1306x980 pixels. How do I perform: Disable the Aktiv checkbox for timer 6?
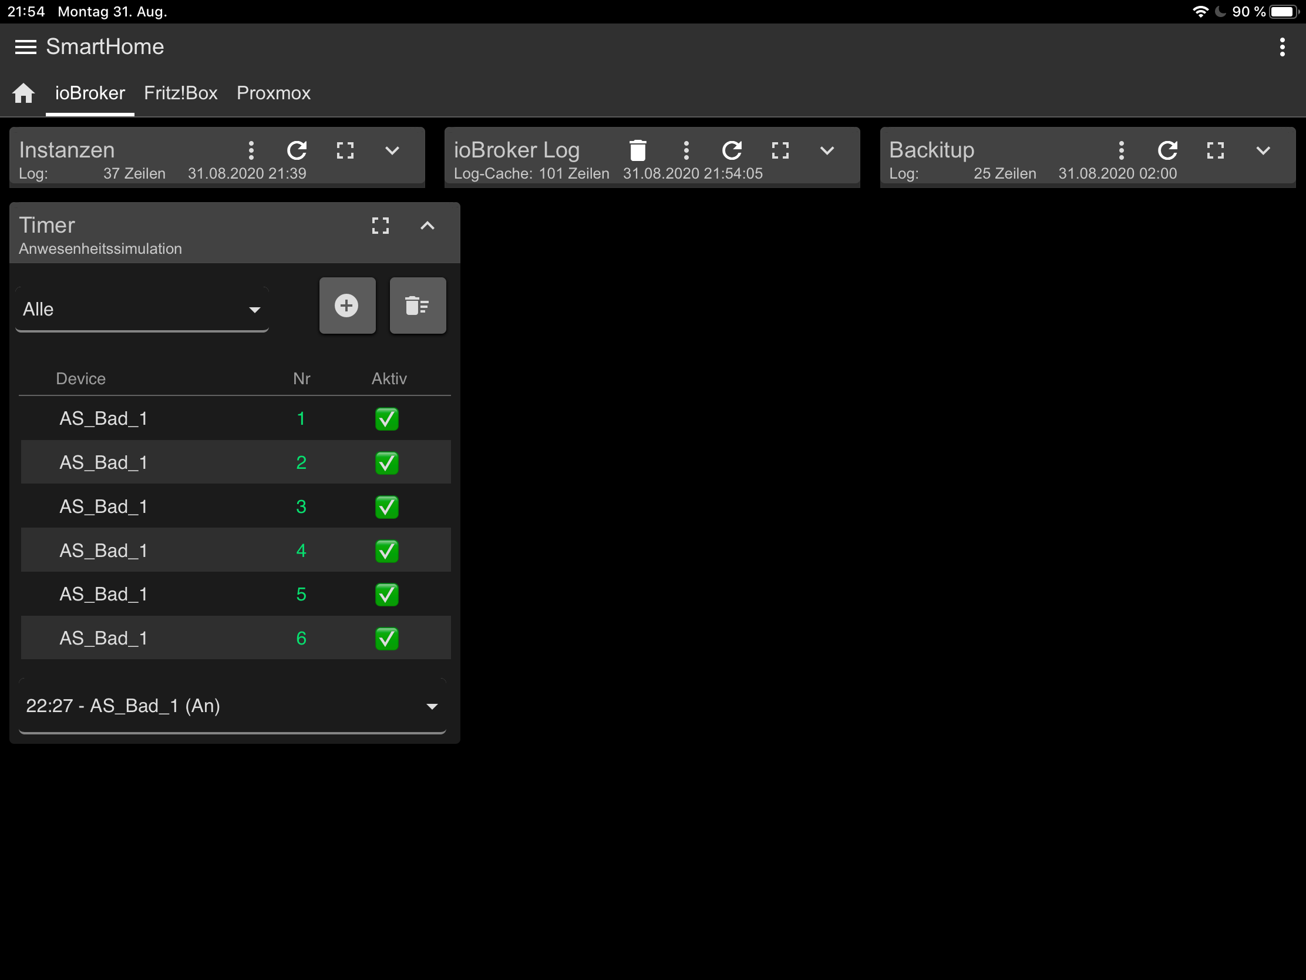(x=387, y=639)
